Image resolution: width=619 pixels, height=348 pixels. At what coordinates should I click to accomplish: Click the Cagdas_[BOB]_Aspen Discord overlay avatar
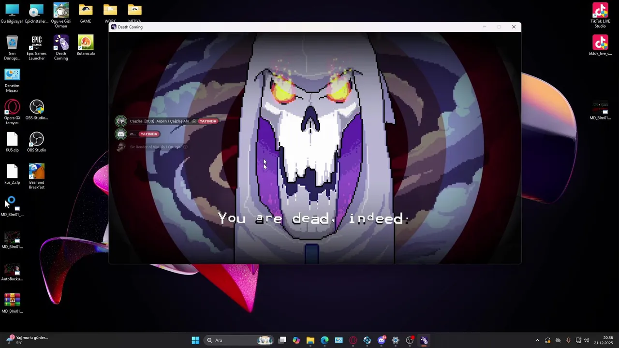coord(121,121)
